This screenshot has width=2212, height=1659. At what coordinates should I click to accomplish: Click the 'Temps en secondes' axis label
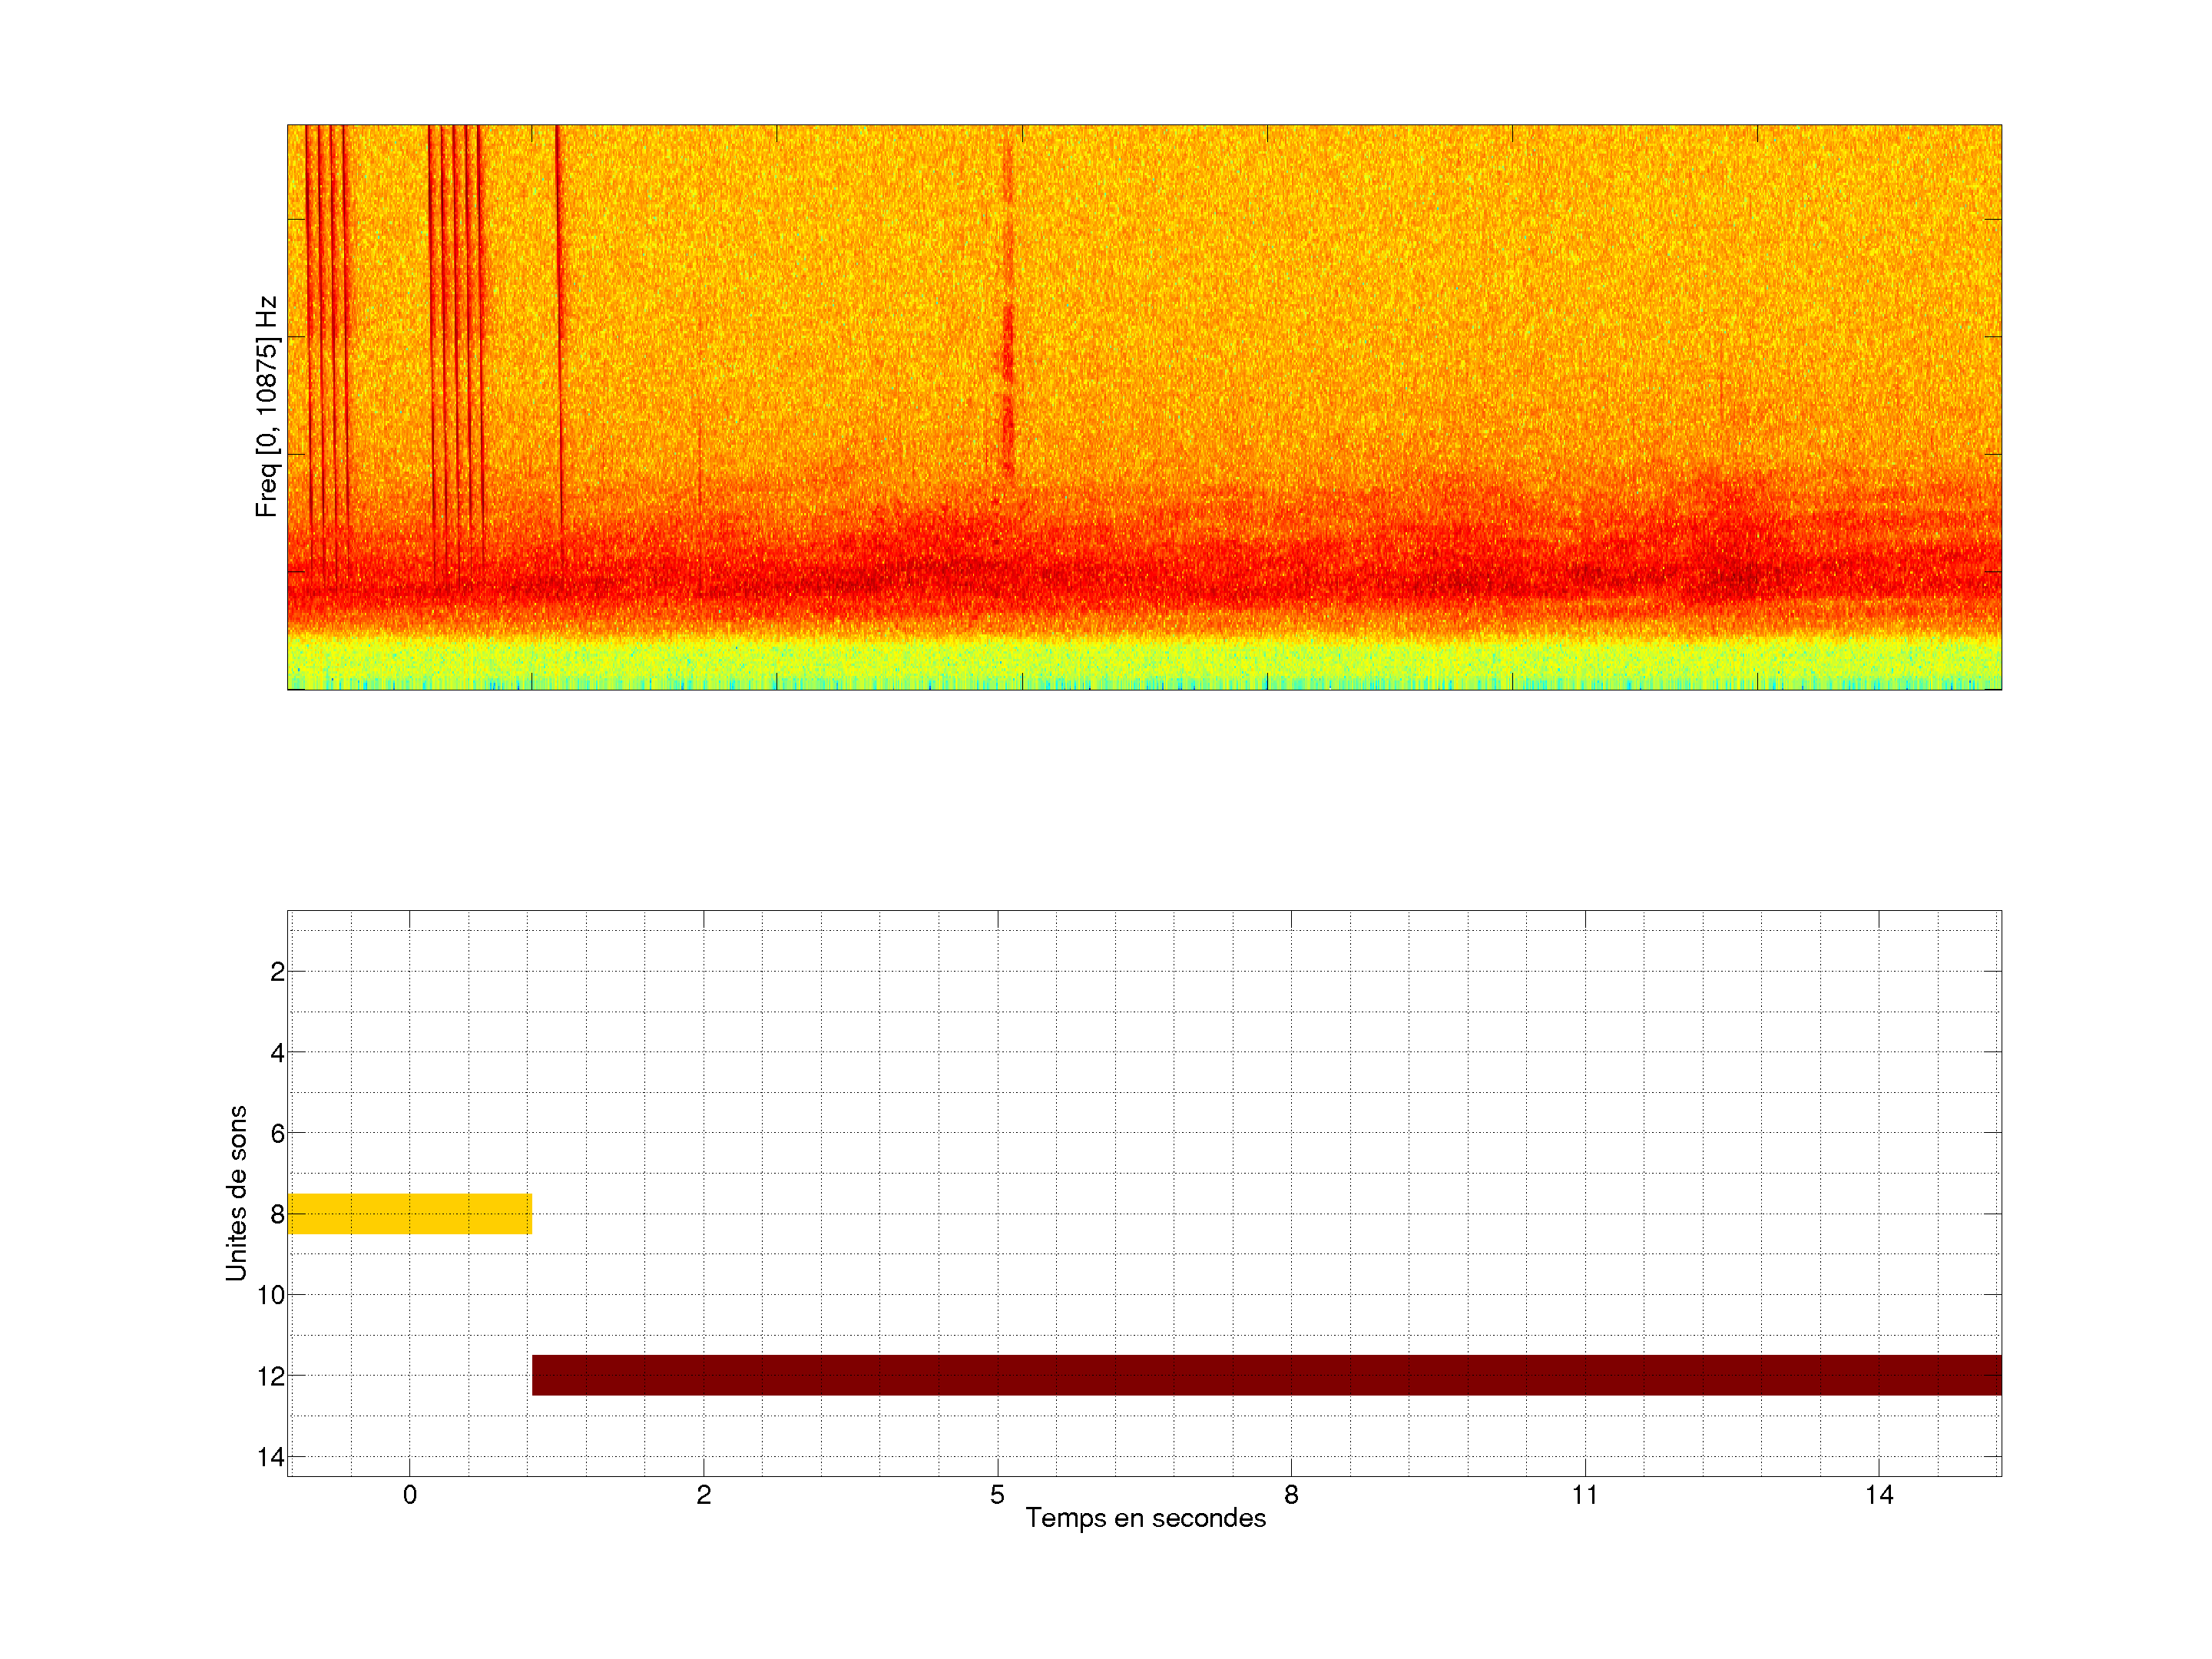point(1145,1518)
